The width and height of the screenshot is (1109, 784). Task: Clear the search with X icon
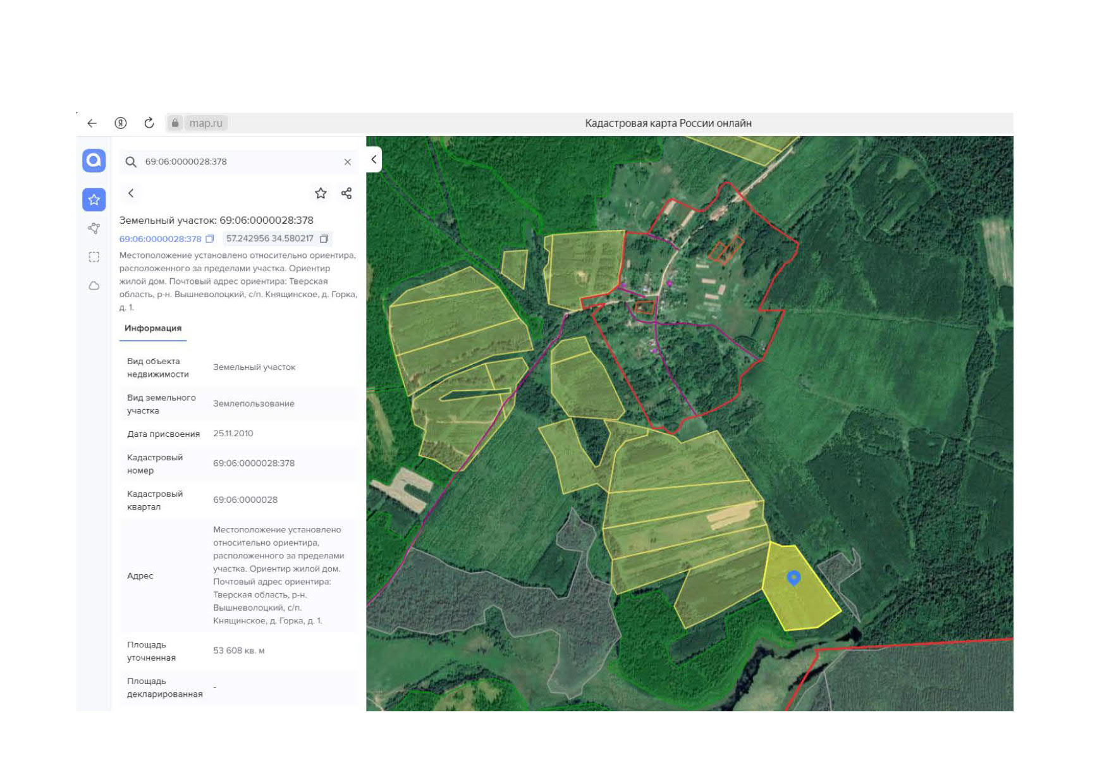coord(348,162)
